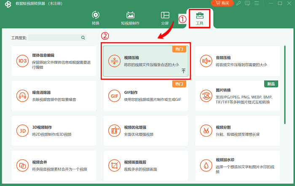Click description 全面优化增强视频

point(139,135)
